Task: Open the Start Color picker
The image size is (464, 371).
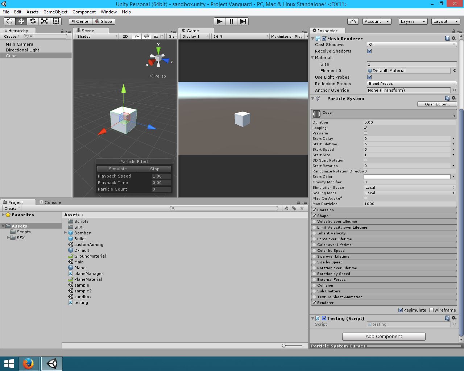Action: click(407, 176)
